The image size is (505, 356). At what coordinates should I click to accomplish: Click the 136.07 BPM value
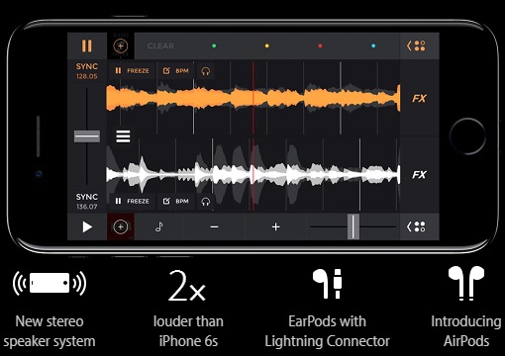click(87, 207)
